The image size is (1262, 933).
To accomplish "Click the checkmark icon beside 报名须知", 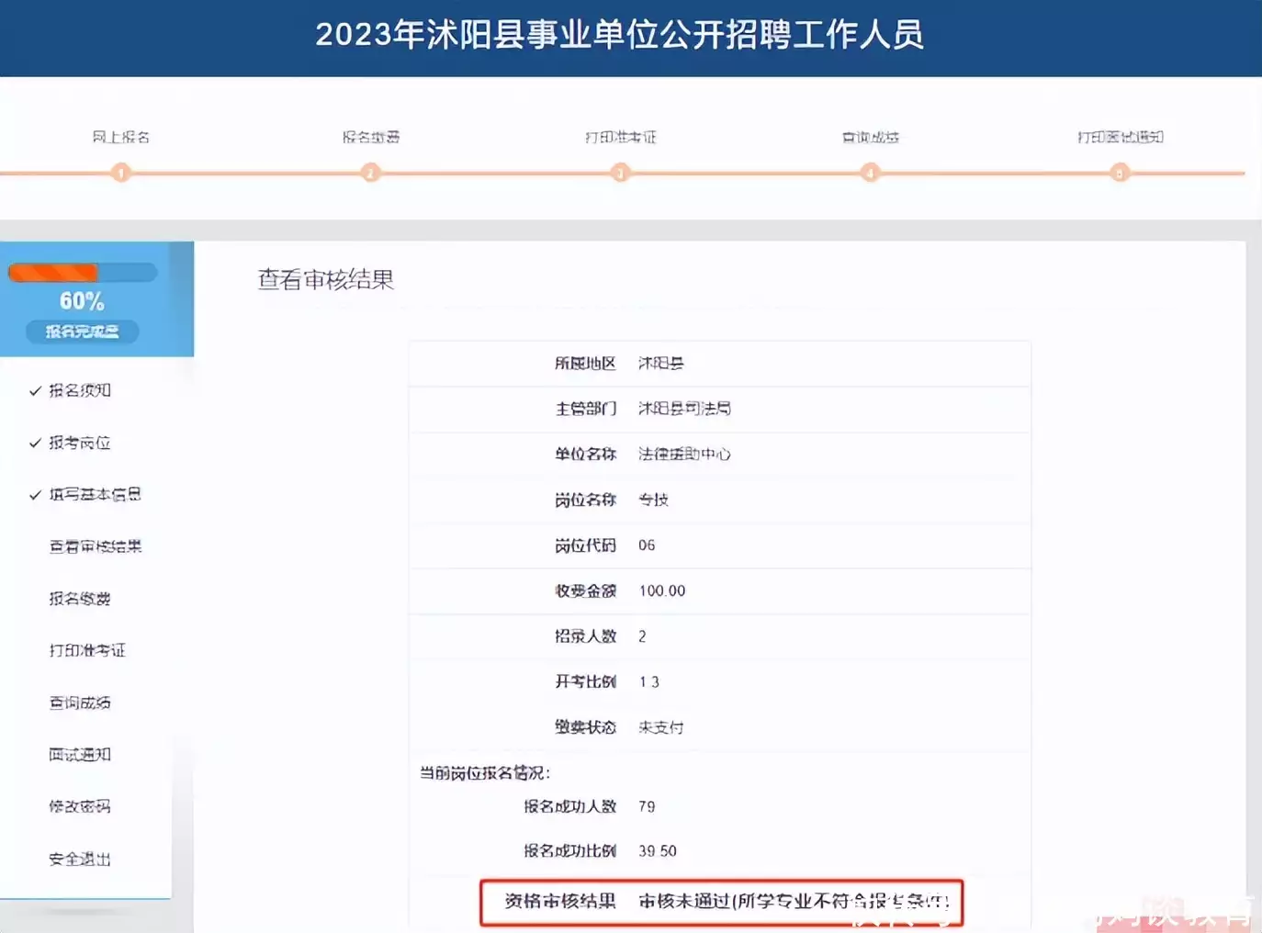I will click(x=35, y=391).
